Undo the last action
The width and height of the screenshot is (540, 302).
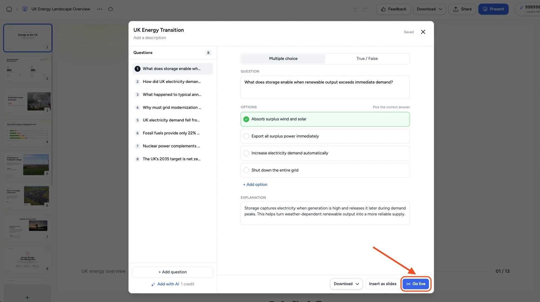coord(355,9)
